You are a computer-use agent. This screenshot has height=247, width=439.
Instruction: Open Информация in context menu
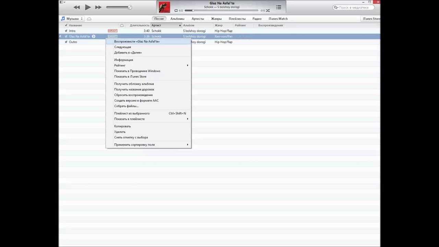coord(148,60)
